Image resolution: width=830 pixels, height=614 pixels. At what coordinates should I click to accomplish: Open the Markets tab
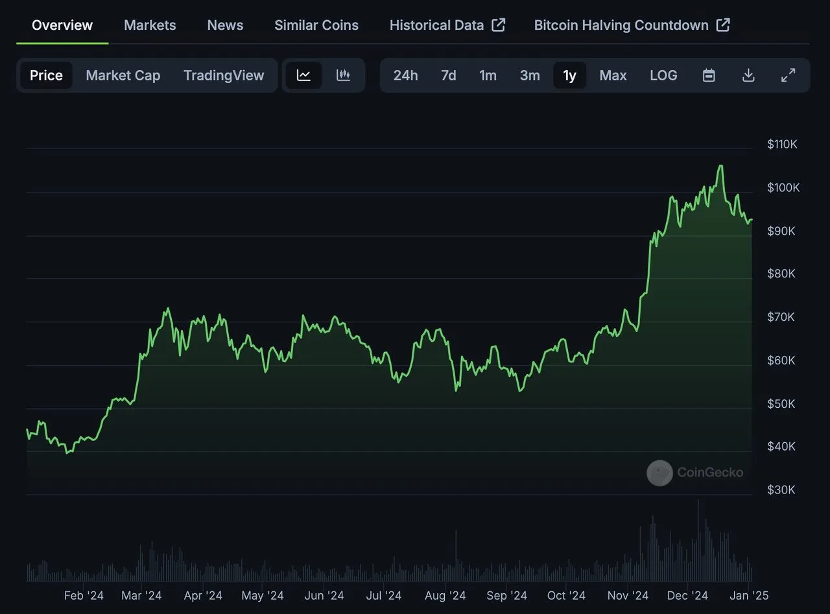pos(150,25)
